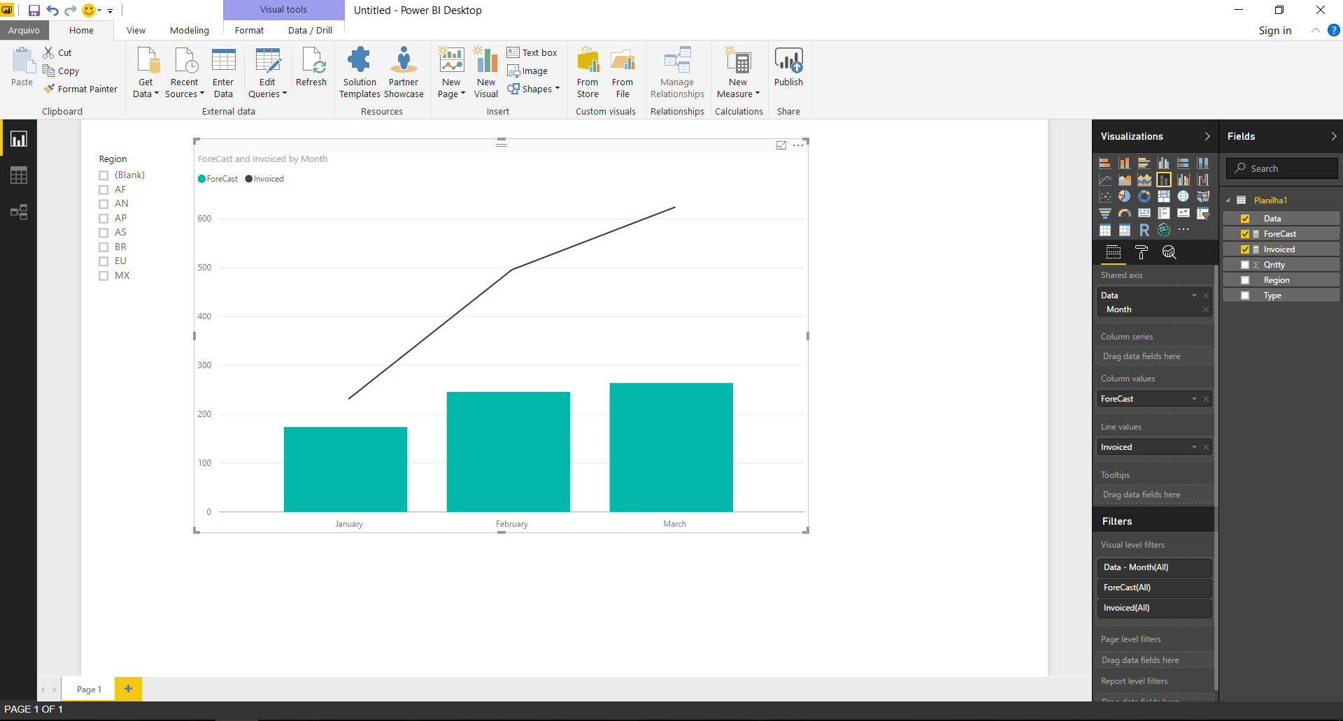Collapse the Visualizations pane

pyautogui.click(x=1207, y=136)
